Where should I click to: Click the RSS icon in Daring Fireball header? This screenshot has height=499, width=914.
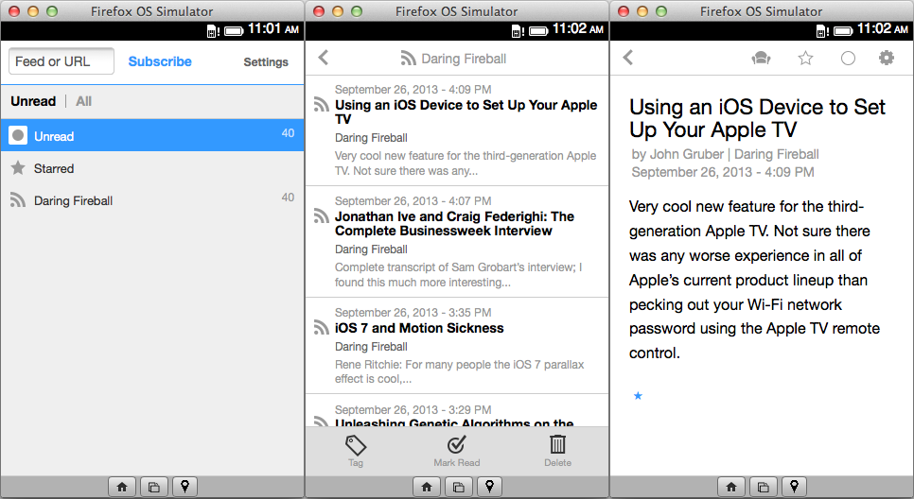408,59
